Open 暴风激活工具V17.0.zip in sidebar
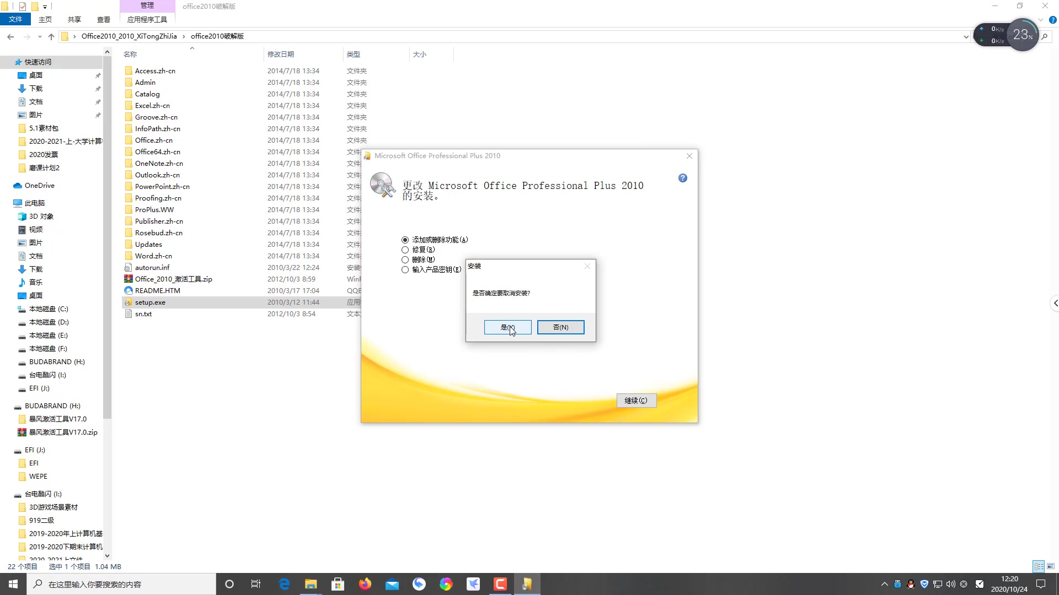 (x=63, y=432)
